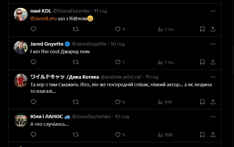Open the @JaredLeto mention link
Image resolution: width=234 pixels, height=147 pixels.
[x=43, y=19]
